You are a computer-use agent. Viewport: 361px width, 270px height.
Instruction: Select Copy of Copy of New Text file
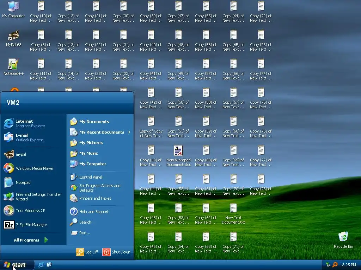point(151,127)
